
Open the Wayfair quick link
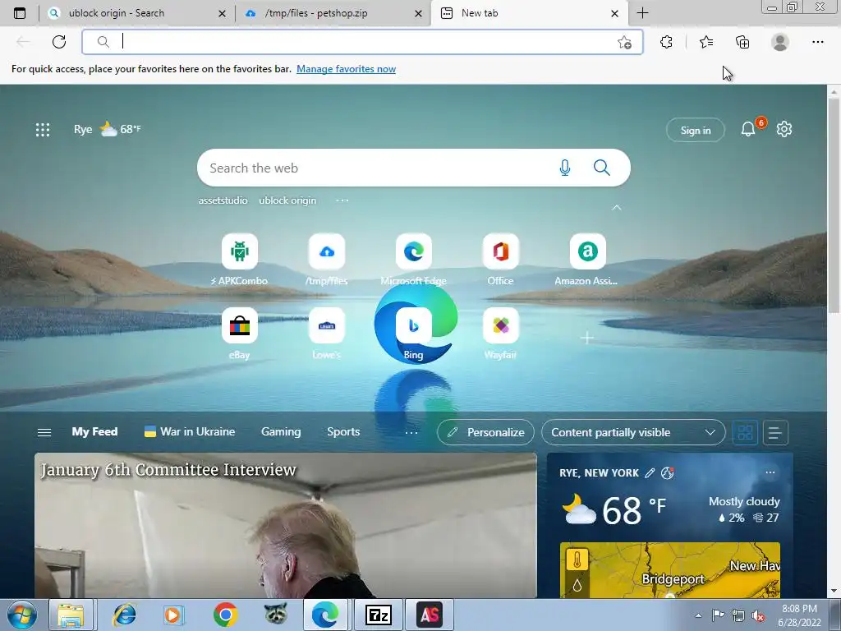pyautogui.click(x=500, y=334)
